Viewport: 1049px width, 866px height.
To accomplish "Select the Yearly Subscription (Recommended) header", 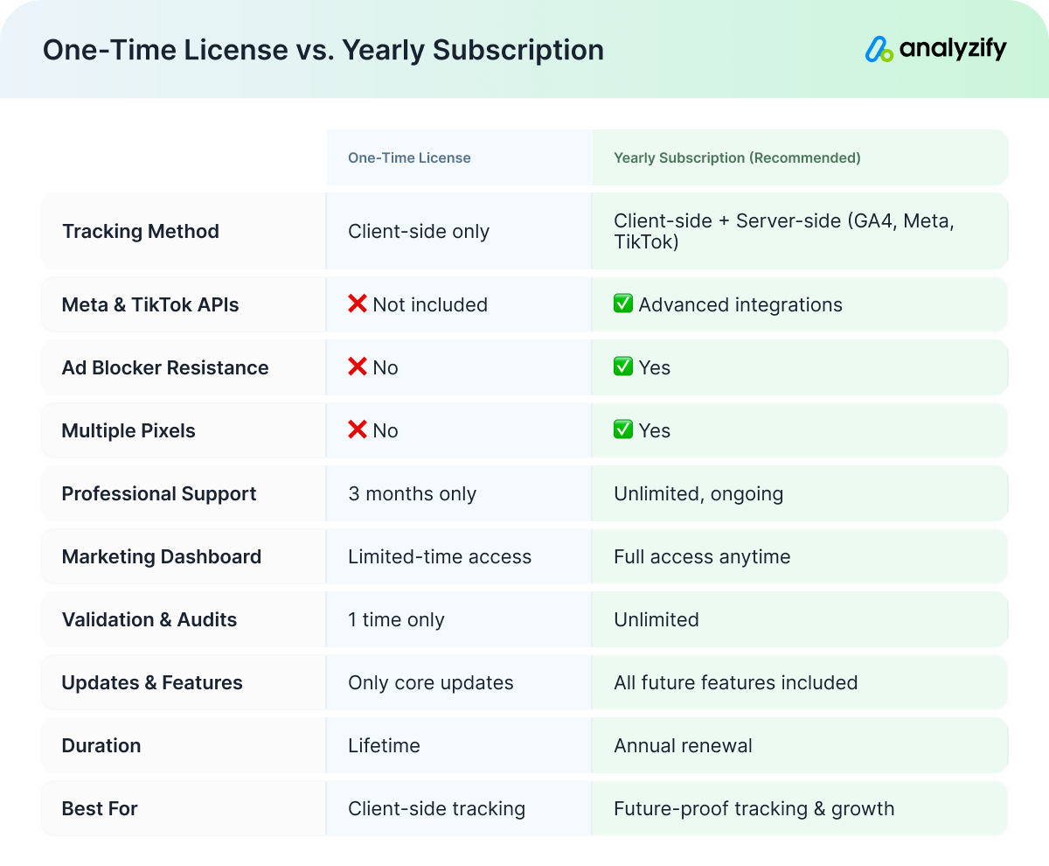I will coord(737,158).
